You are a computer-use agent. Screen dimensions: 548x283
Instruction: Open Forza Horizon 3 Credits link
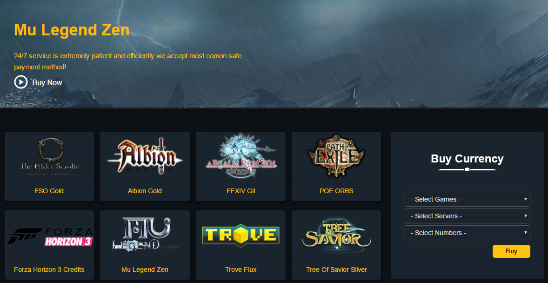[49, 270]
